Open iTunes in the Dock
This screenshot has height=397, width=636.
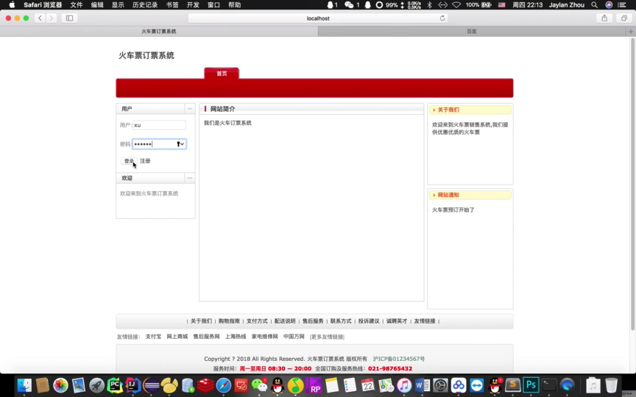coord(404,385)
